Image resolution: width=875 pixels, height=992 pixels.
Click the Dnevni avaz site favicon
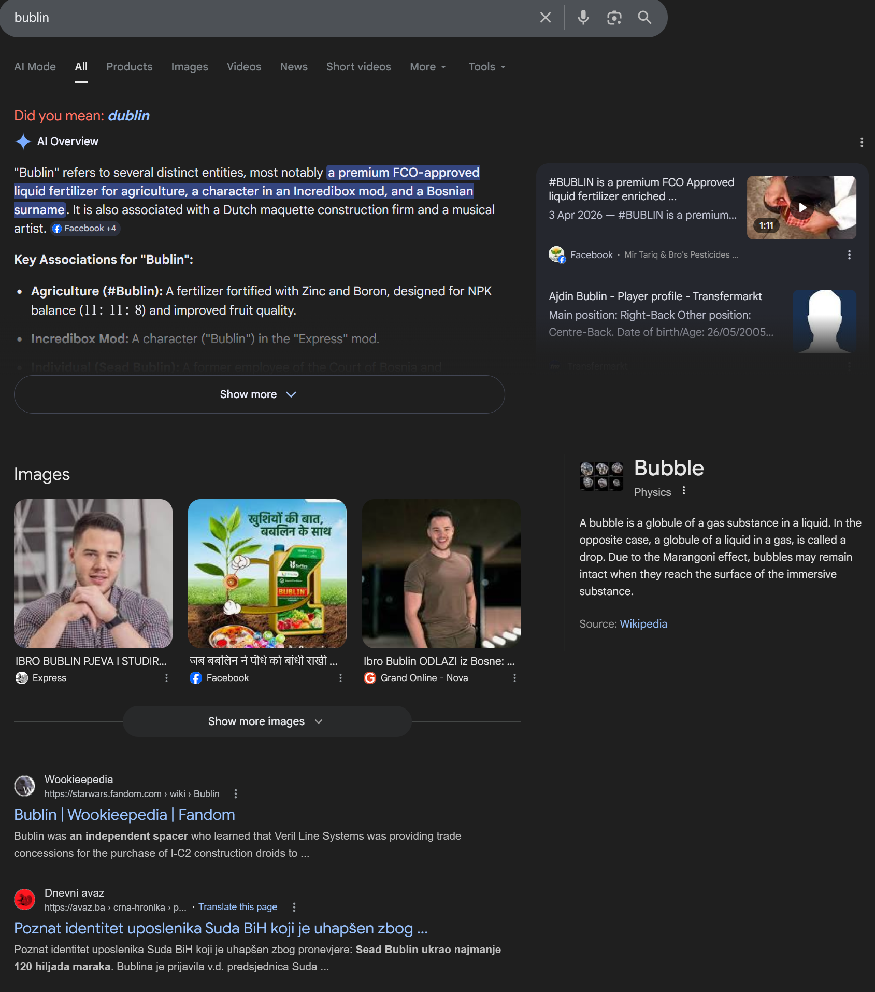pos(24,900)
